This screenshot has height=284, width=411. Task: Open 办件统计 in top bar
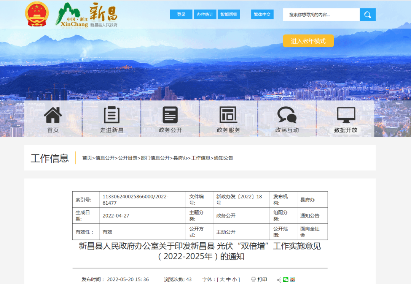coord(205,14)
